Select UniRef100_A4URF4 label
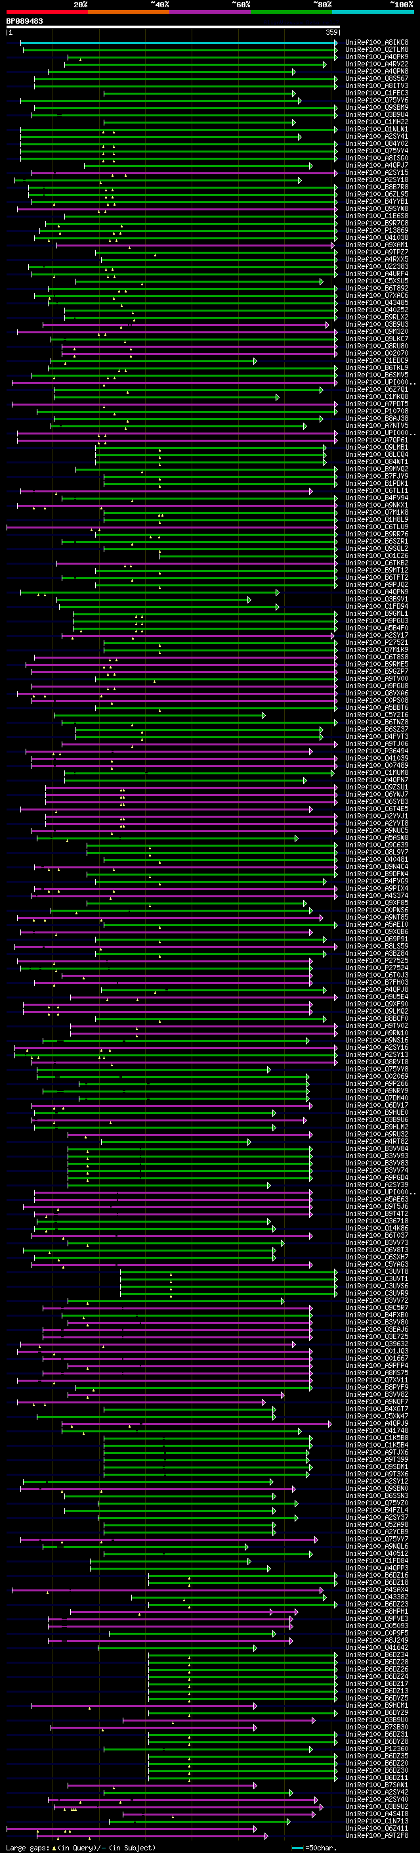420x1853 pixels. click(x=377, y=274)
